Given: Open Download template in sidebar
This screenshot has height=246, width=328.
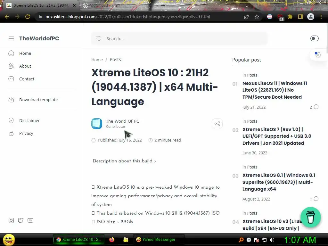Looking at the screenshot, I should [38, 100].
